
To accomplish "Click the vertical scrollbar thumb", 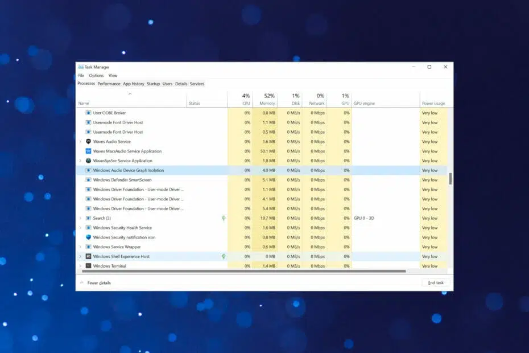I will [451, 178].
